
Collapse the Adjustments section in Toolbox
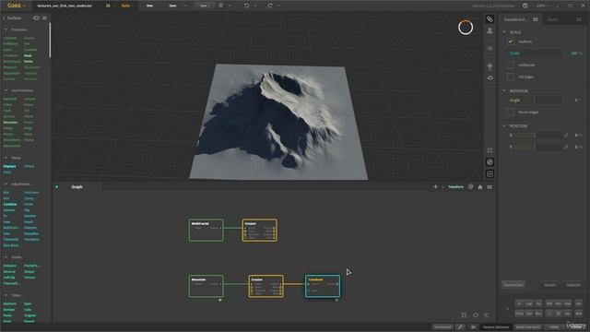(x=6, y=184)
